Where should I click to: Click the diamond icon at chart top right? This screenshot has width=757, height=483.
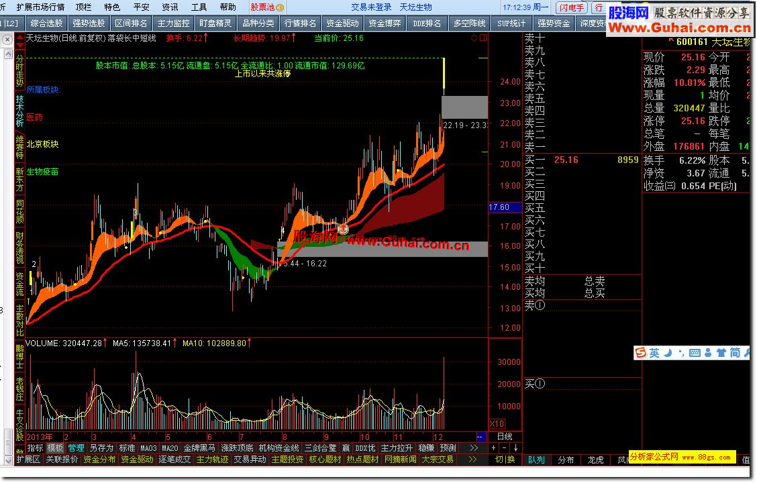474,38
